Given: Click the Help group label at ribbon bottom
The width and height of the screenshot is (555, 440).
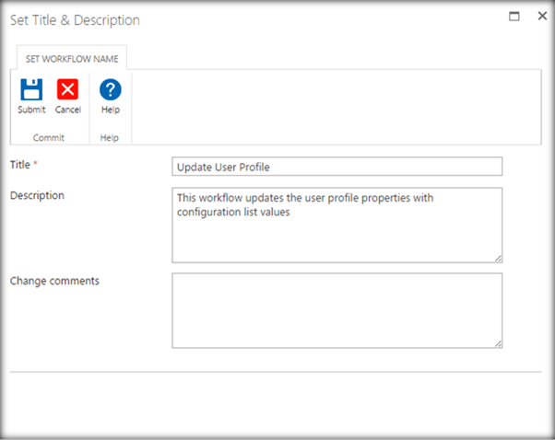Looking at the screenshot, I should click(x=110, y=138).
